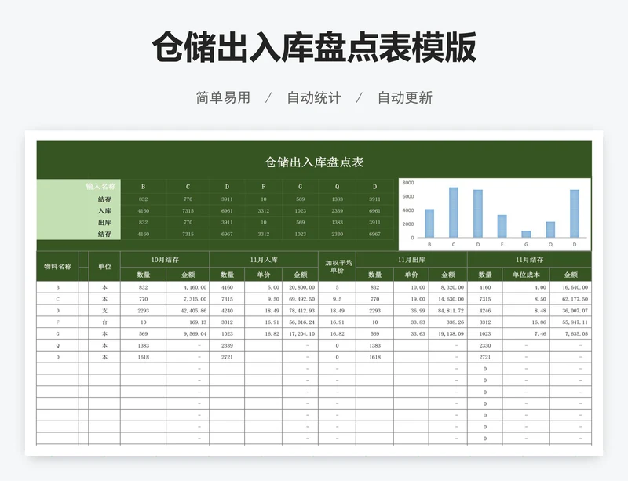Select the unit cost cell 7.46
The height and width of the screenshot is (481, 628).
[526, 333]
